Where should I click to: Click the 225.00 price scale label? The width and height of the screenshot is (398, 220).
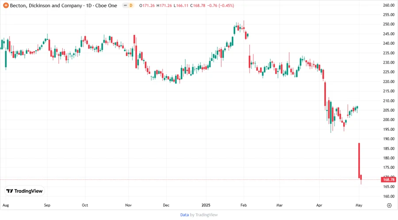[x=389, y=72]
